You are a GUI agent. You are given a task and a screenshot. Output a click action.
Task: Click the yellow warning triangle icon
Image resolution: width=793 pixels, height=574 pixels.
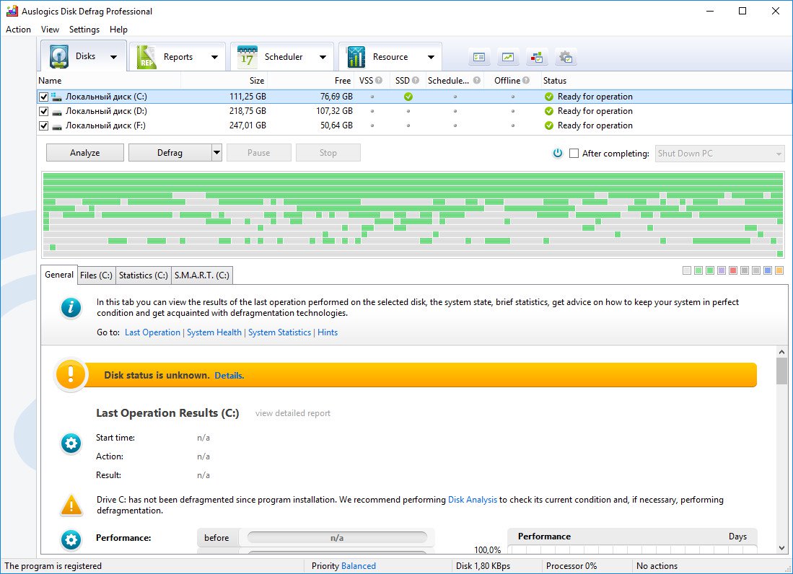[71, 505]
